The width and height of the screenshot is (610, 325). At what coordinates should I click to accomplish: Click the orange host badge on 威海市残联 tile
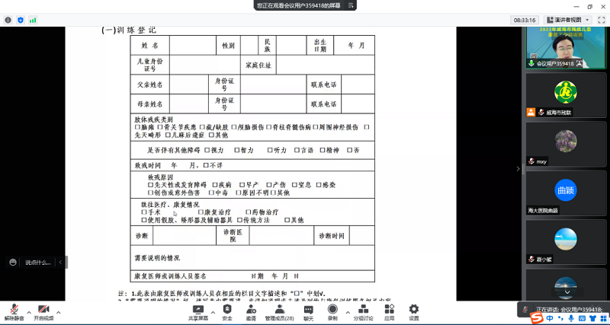pos(531,112)
